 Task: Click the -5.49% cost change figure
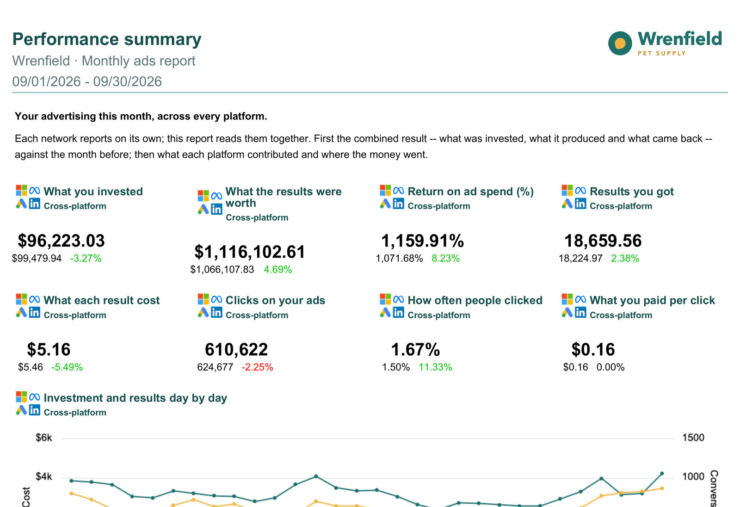67,367
